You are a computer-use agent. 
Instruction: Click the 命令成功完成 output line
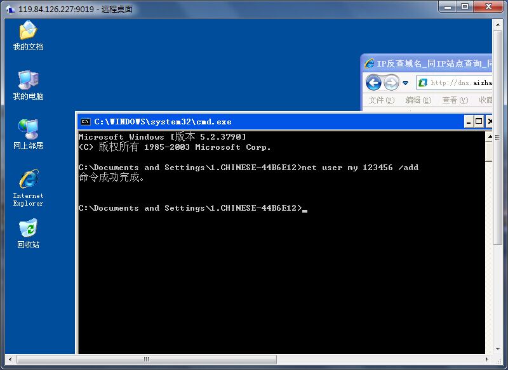(112, 178)
